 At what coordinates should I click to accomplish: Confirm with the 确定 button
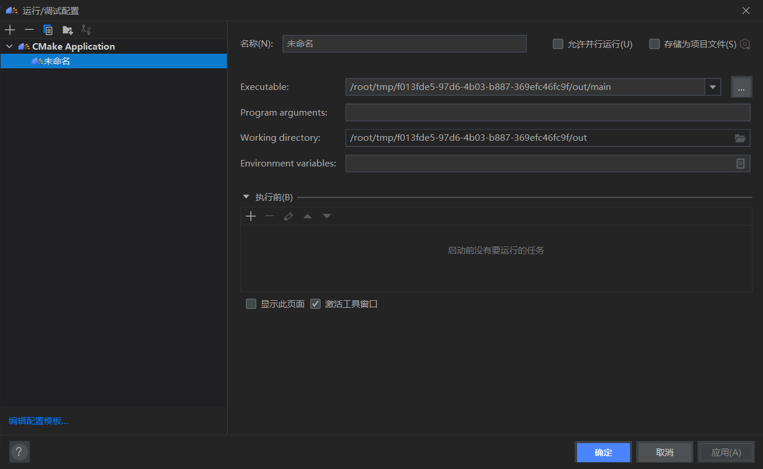(x=603, y=452)
